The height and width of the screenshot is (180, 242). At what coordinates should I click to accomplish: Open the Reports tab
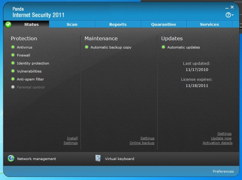[x=118, y=24]
